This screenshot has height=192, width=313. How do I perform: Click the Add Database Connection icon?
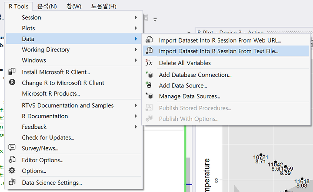coord(149,74)
